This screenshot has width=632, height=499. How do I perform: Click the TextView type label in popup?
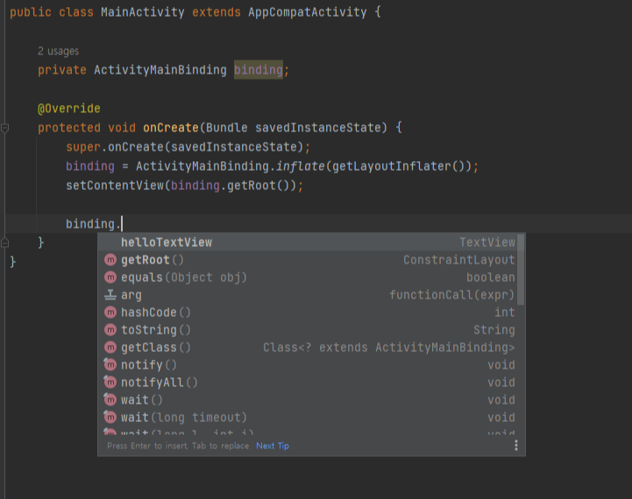click(487, 242)
